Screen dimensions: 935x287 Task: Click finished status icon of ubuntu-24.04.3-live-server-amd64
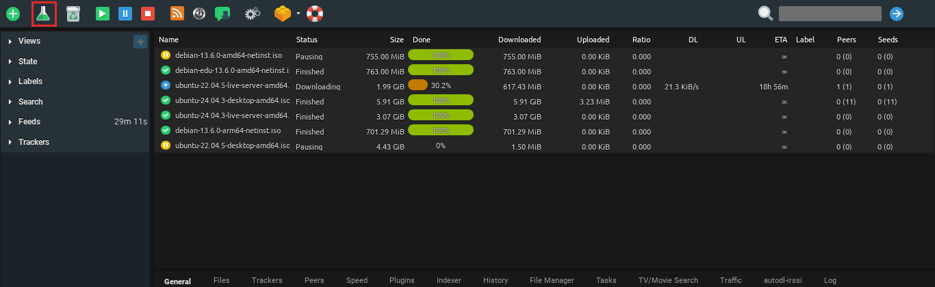166,116
